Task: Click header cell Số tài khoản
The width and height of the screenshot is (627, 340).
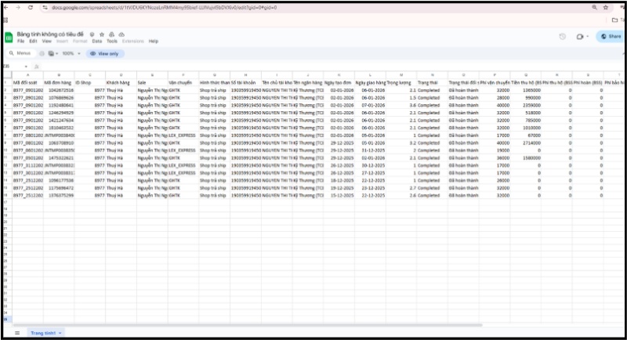Action: [245, 83]
